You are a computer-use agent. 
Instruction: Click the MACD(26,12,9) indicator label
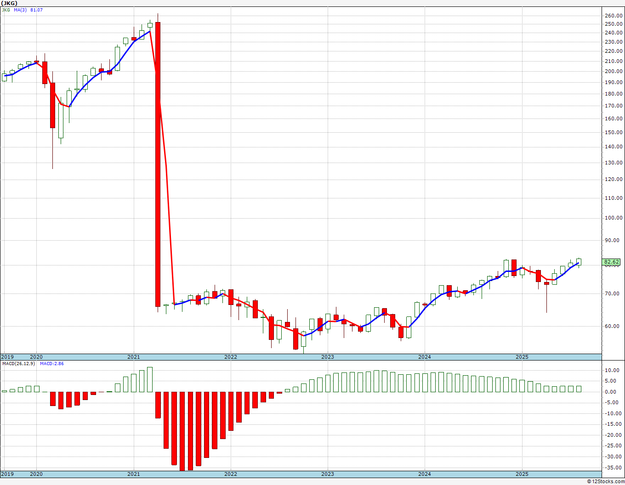[19, 363]
